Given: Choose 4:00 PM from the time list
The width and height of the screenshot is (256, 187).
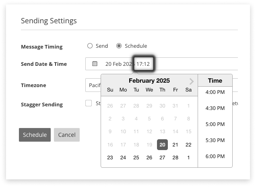Looking at the screenshot, I should 215,92.
